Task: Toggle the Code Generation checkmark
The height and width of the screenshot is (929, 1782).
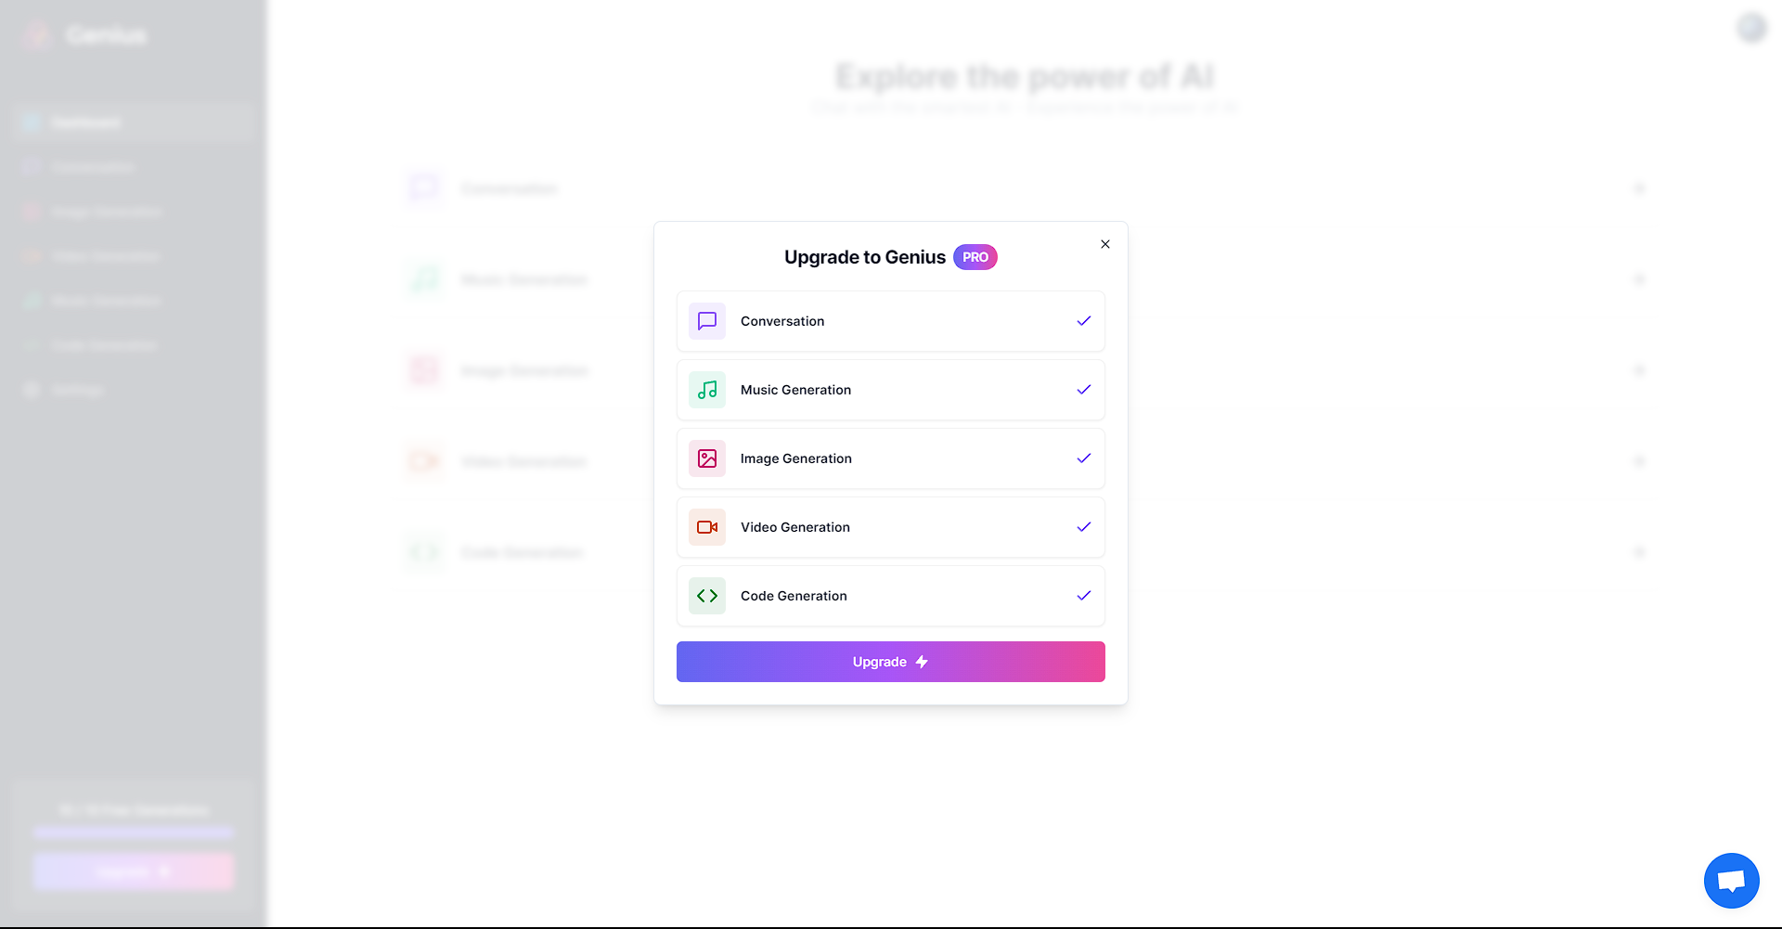Action: 1083,596
